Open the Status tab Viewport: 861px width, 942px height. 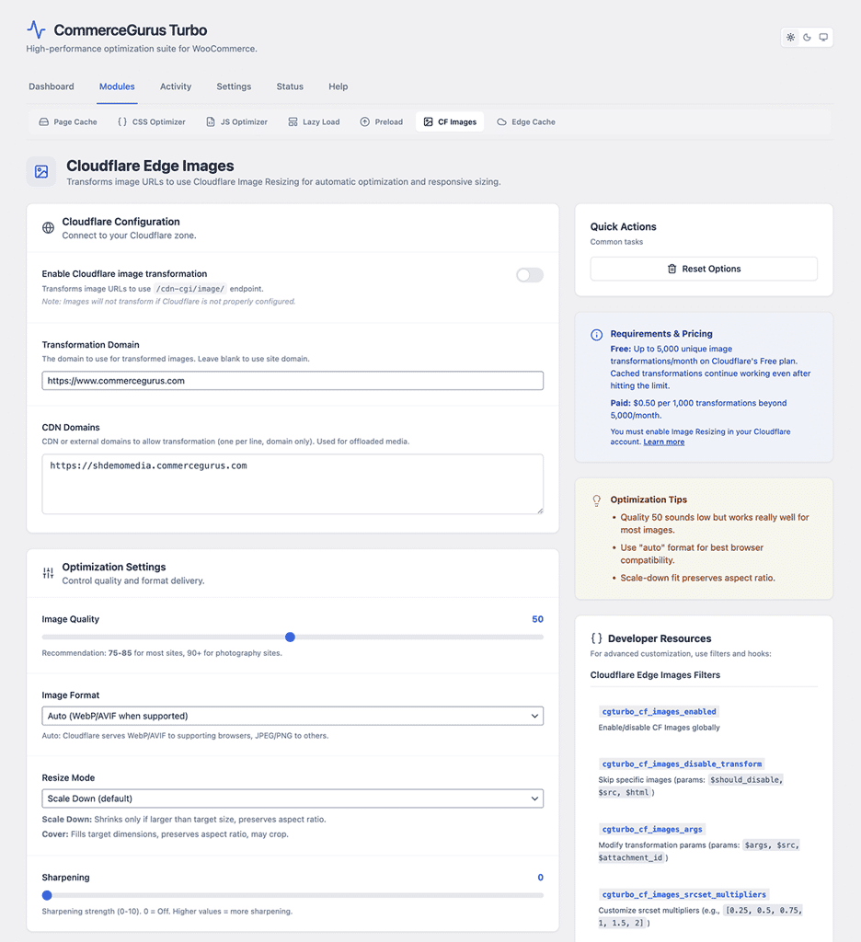[290, 86]
